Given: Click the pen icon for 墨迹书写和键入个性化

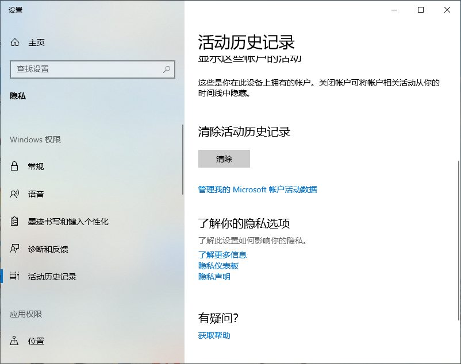Looking at the screenshot, I should pos(16,222).
